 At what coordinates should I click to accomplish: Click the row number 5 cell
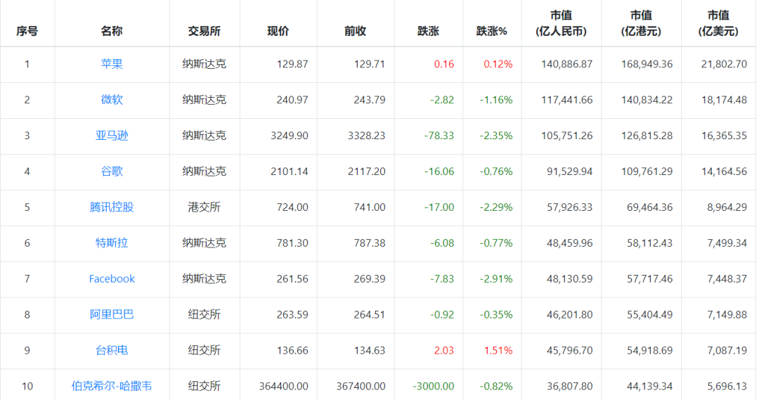27,207
